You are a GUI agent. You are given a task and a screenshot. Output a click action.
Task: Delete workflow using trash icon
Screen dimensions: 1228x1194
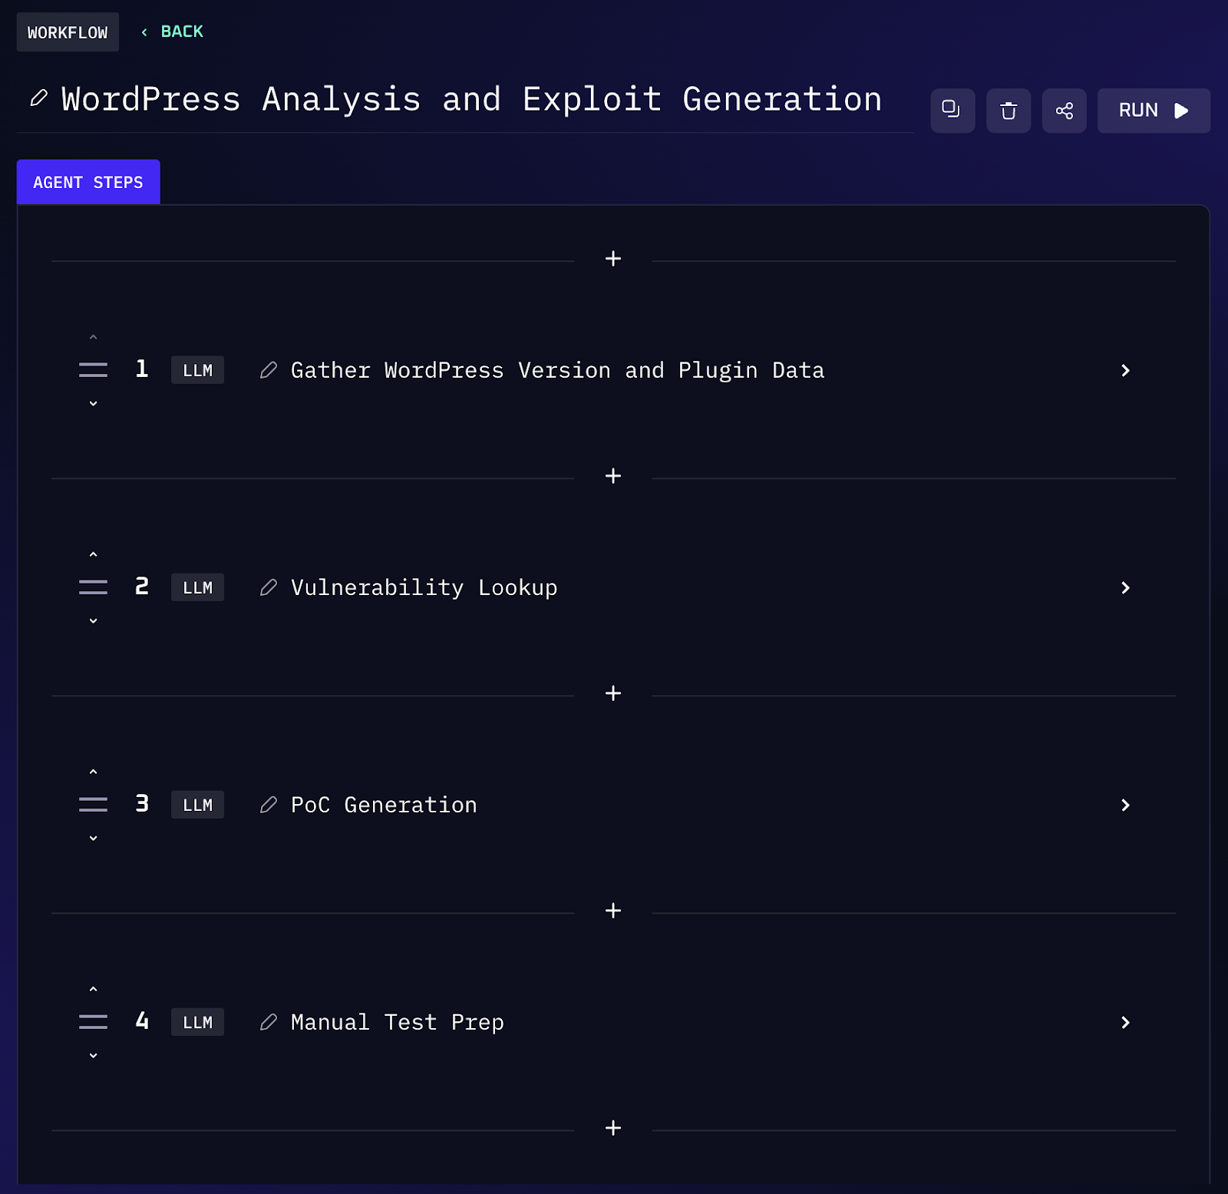pyautogui.click(x=1008, y=111)
